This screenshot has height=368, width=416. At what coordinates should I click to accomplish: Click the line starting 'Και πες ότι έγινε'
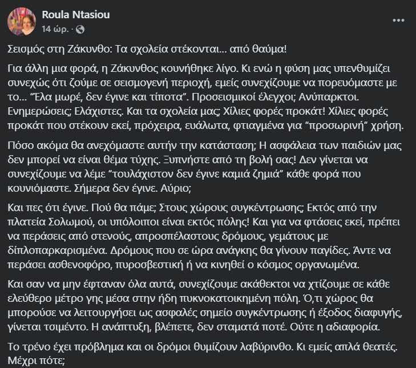(x=192, y=208)
